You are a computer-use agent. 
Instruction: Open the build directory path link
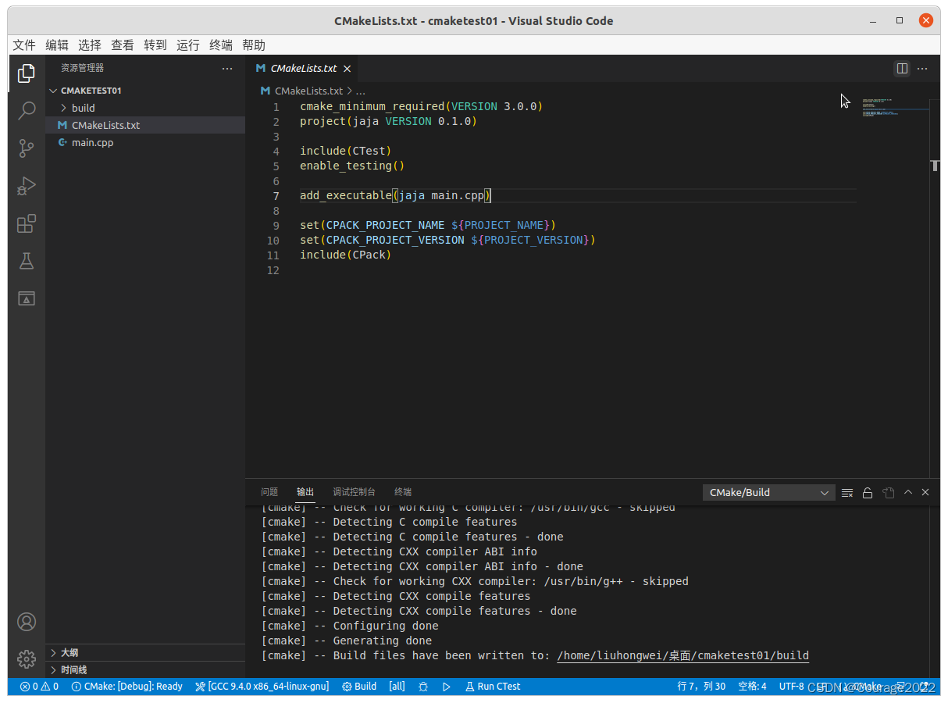point(683,655)
